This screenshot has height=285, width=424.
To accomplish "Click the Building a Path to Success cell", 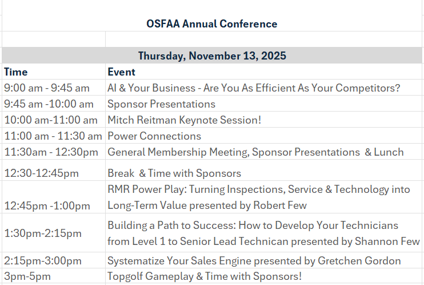I will [x=263, y=233].
